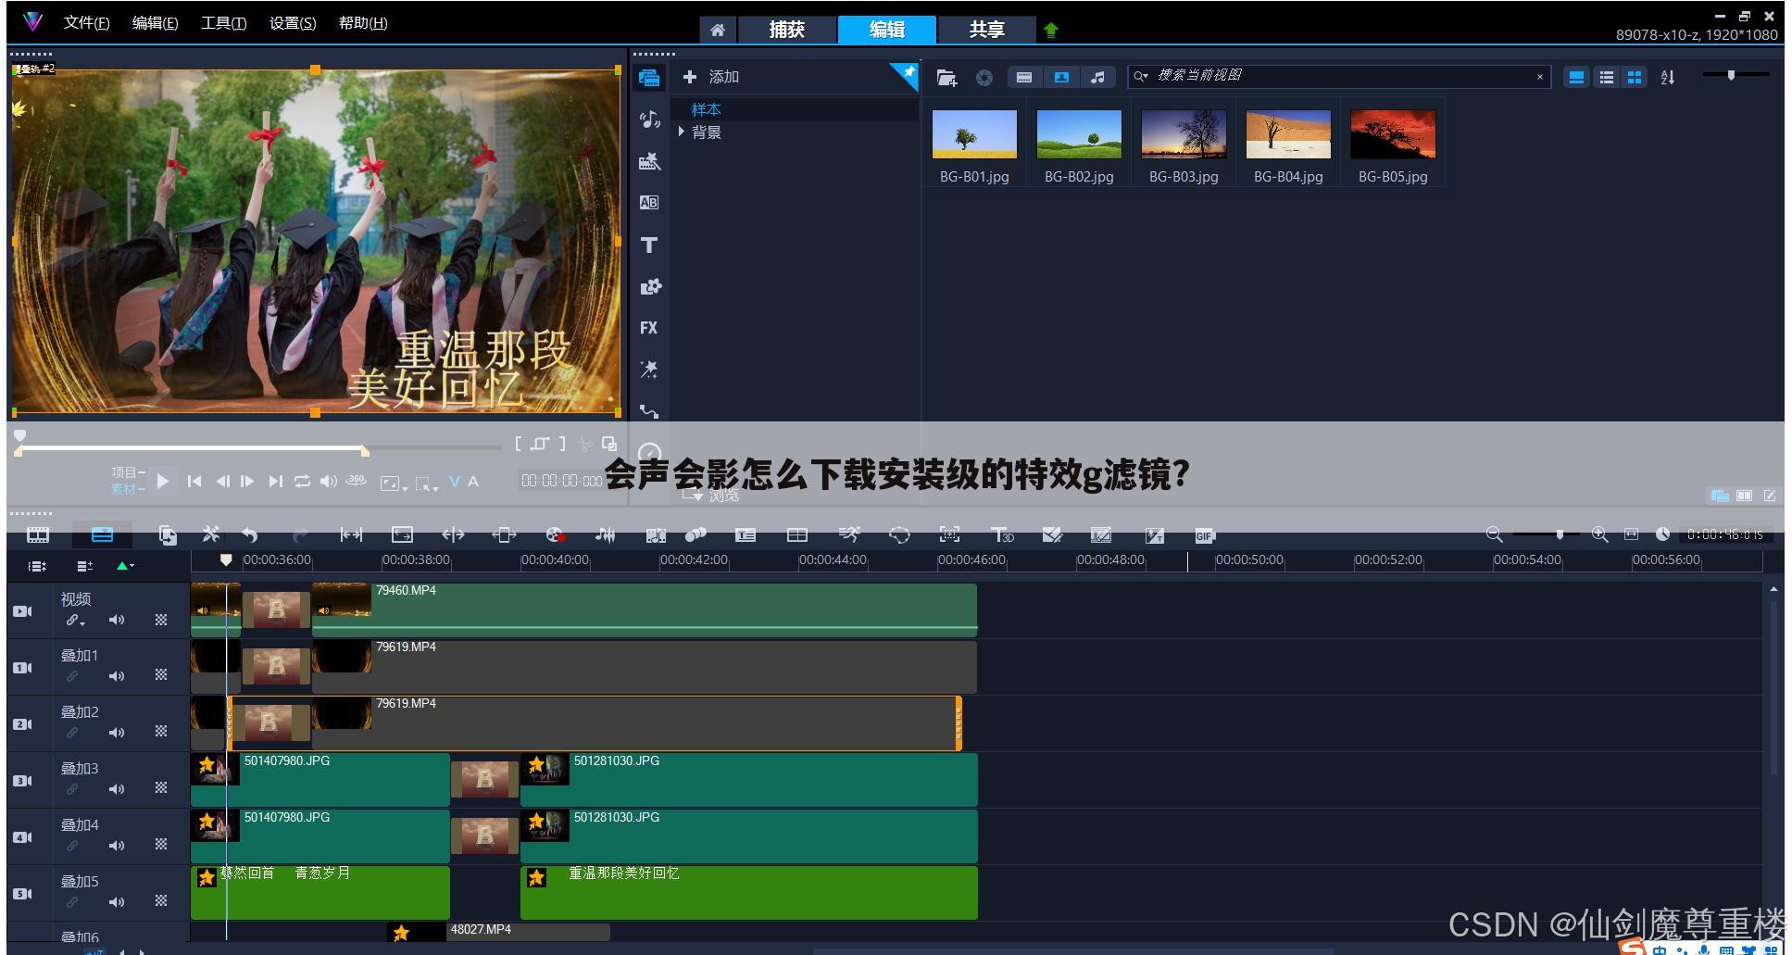Click the green upload arrow icon

pos(1050,30)
